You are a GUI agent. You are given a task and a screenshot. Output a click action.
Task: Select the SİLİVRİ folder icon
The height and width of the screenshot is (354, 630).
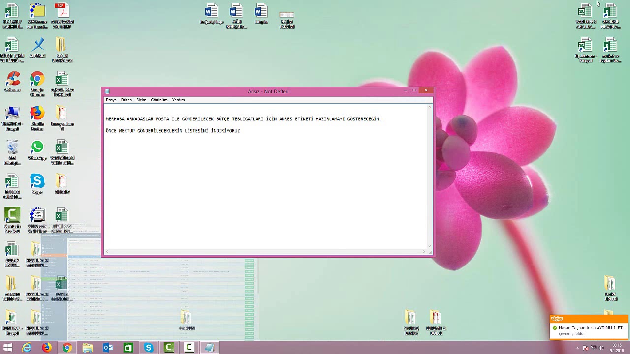[x=62, y=184]
